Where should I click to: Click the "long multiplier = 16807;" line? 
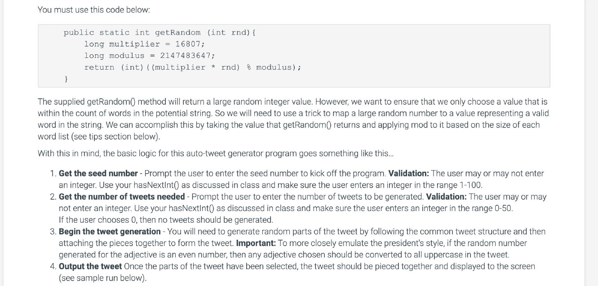pos(144,44)
